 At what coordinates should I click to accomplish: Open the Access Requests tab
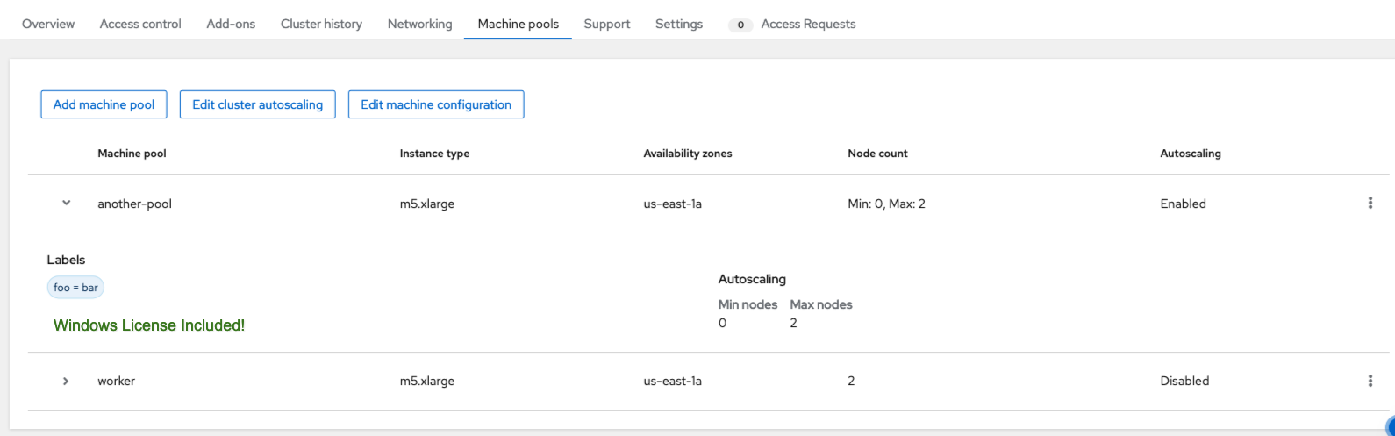tap(807, 24)
